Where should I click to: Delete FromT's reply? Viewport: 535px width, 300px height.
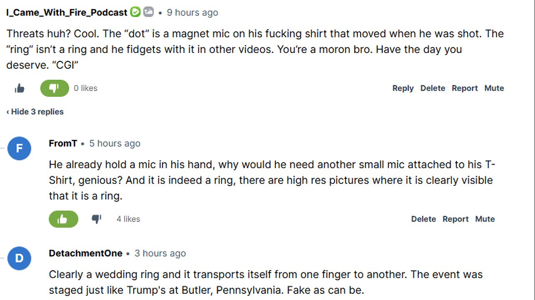[423, 219]
